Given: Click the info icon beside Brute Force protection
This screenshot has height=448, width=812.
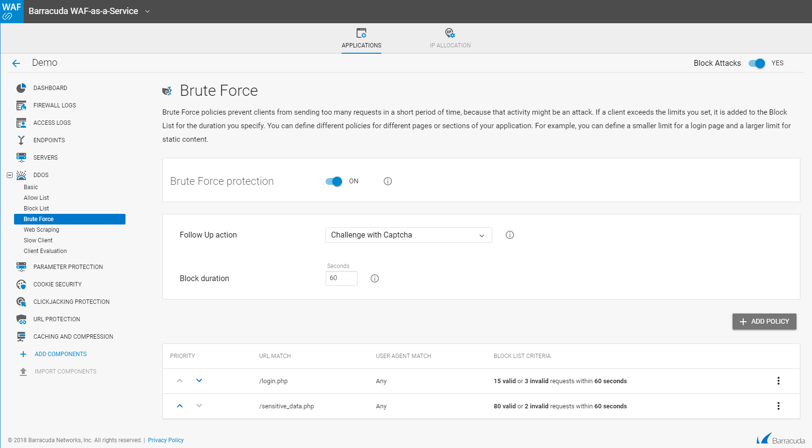Looking at the screenshot, I should (x=388, y=181).
